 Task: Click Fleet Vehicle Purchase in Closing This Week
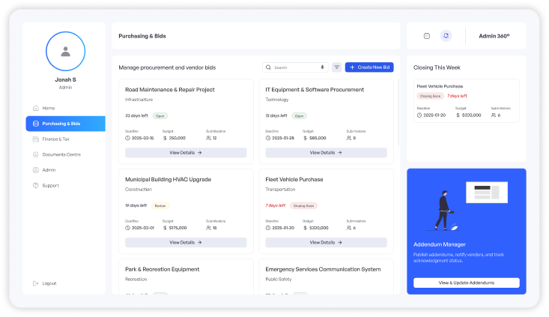[x=440, y=86]
